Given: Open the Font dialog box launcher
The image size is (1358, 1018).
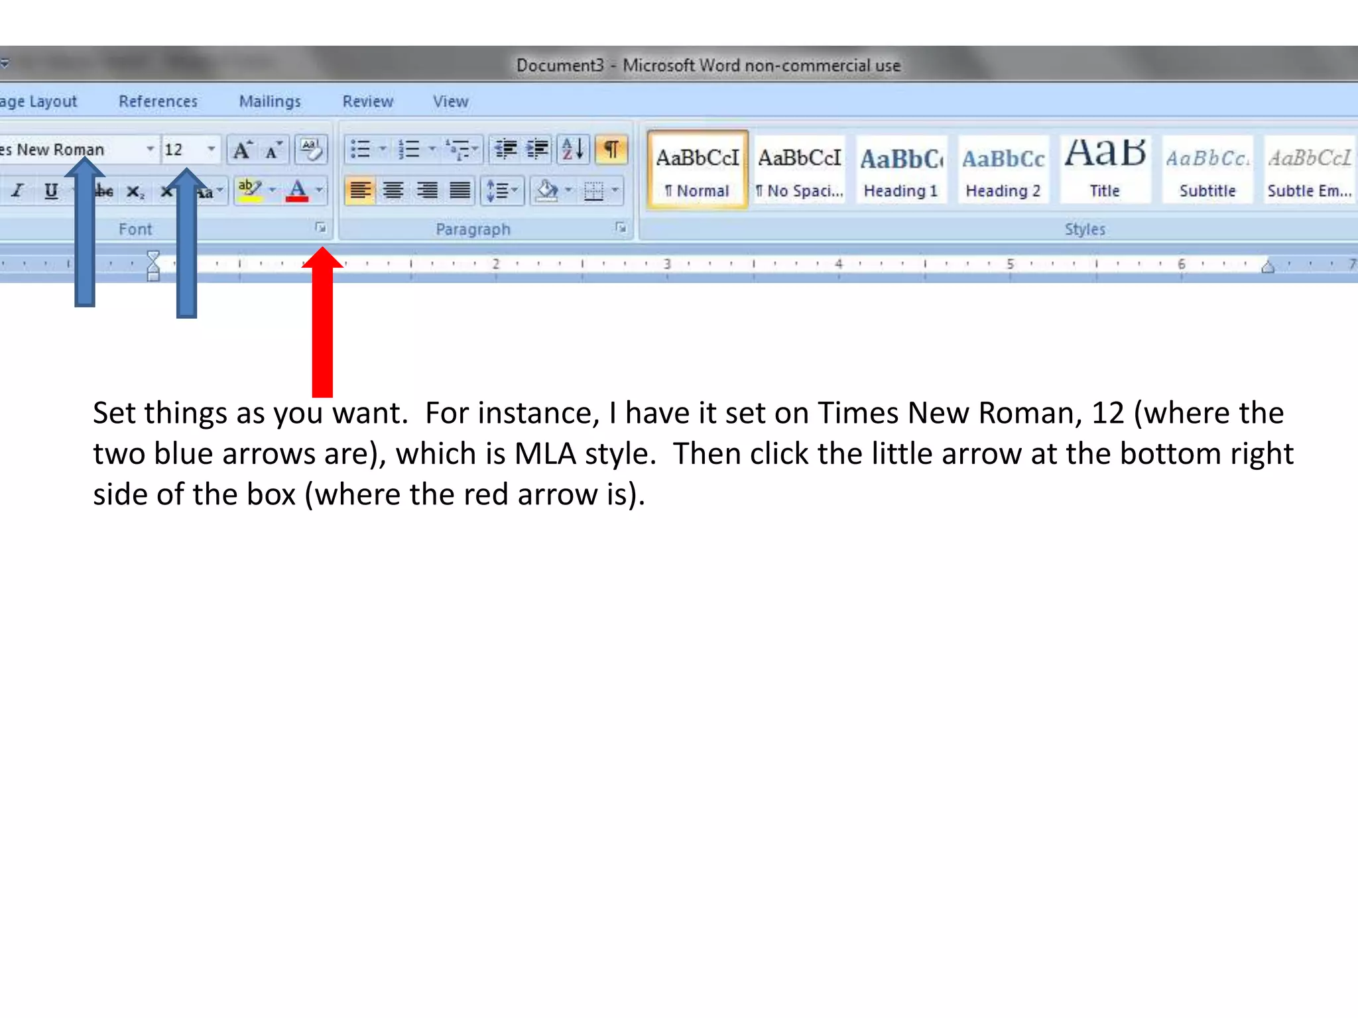Looking at the screenshot, I should [321, 228].
